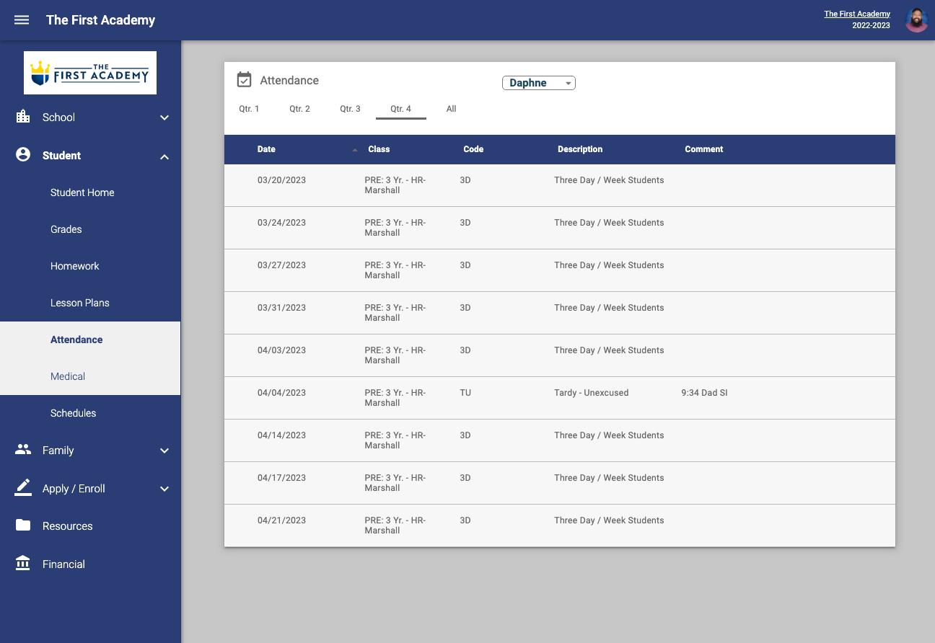Image resolution: width=935 pixels, height=643 pixels.
Task: Open the Daphne student dropdown
Action: point(539,83)
